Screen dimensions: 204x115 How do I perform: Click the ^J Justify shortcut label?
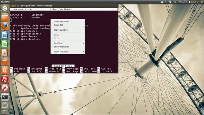coord(34,72)
